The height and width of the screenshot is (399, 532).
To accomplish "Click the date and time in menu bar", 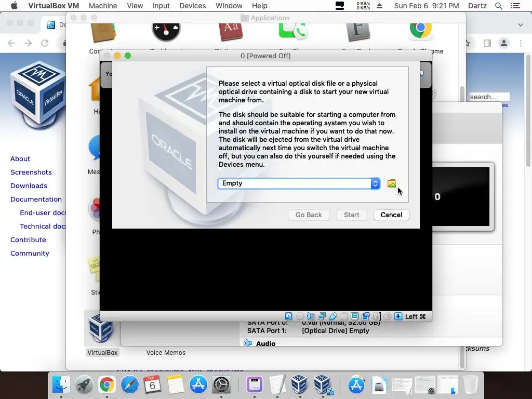I will pyautogui.click(x=427, y=6).
